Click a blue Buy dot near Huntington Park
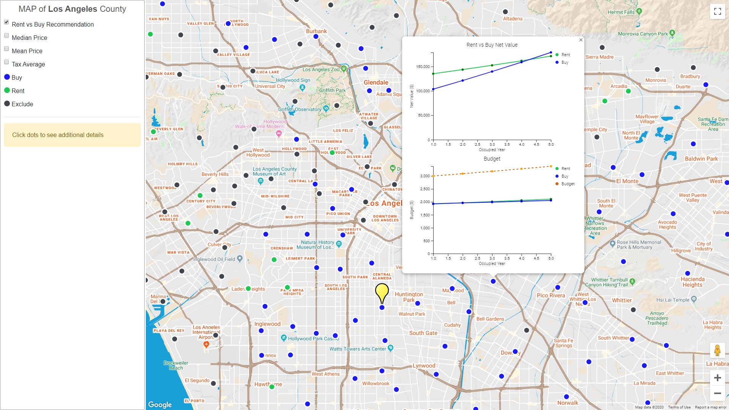 [x=417, y=303]
